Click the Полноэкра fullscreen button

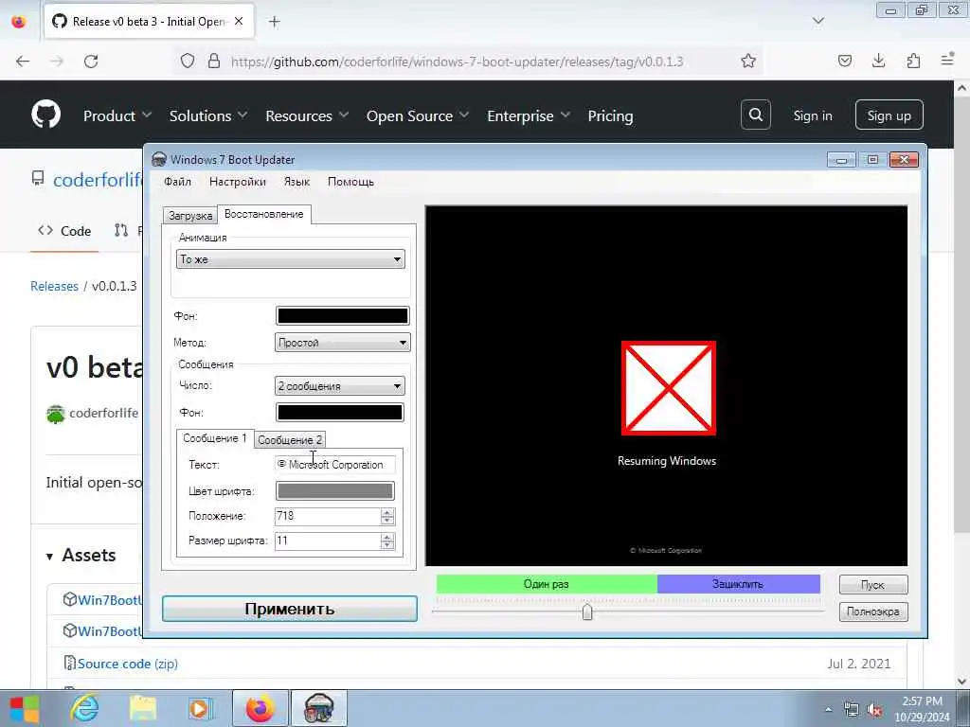tap(872, 612)
